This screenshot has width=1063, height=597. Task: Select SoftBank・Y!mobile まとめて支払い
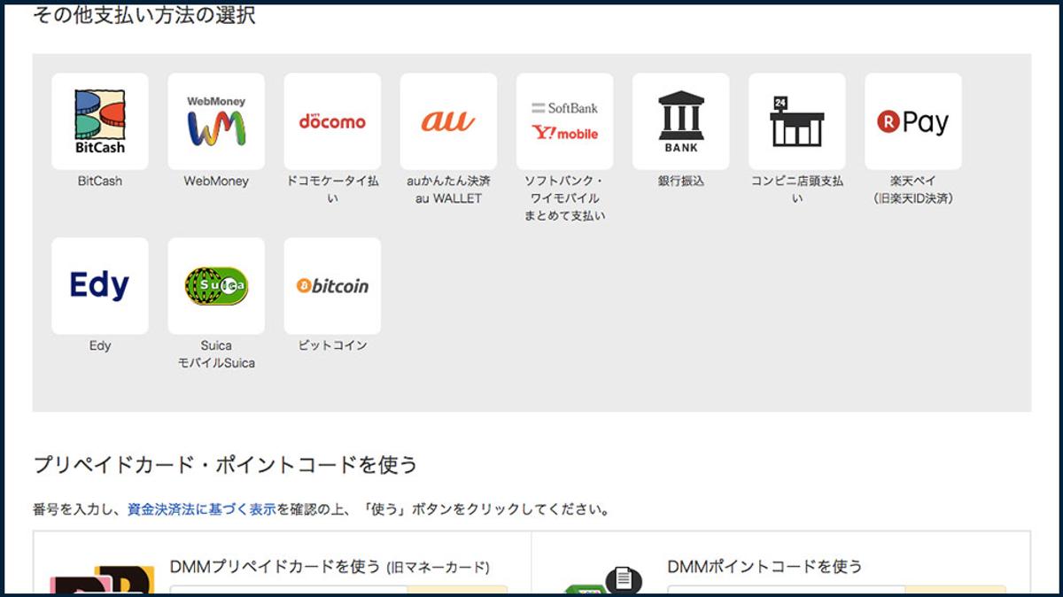pyautogui.click(x=564, y=120)
